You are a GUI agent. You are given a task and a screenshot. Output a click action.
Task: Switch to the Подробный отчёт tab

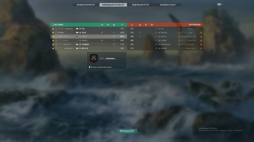tap(140, 5)
